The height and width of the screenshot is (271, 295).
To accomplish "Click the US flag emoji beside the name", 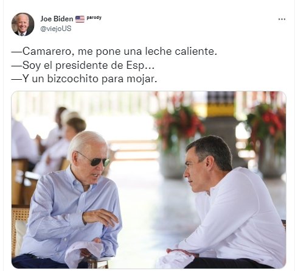I will point(80,19).
